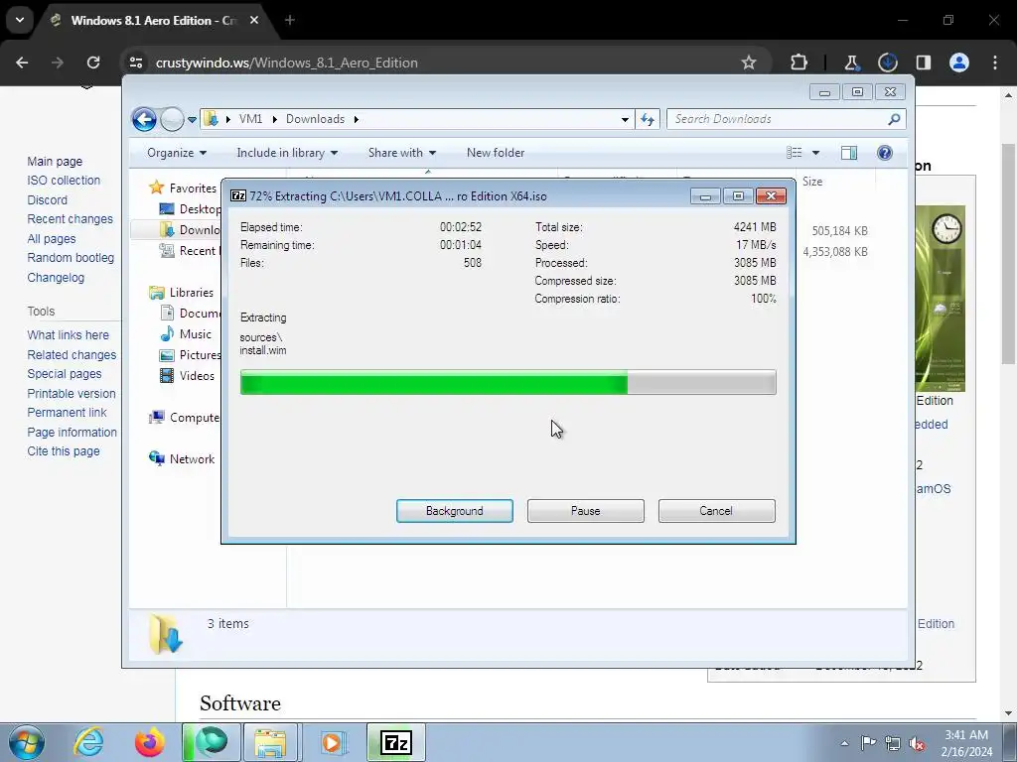Click the Explorer refresh icon
Image resolution: width=1017 pixels, height=762 pixels.
[648, 119]
